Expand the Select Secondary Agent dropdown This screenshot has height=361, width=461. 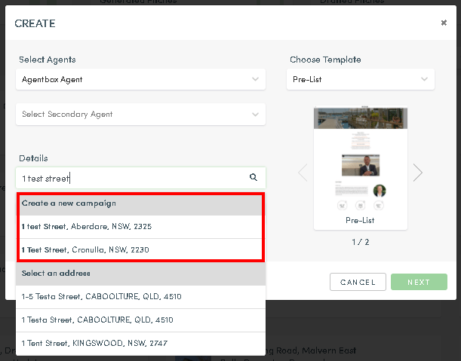click(x=140, y=114)
